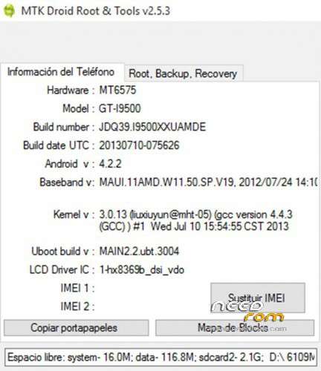The height and width of the screenshot is (371, 321).
Task: Click the Build number JDQ39.I9500XXUAMDE text
Action: point(152,127)
